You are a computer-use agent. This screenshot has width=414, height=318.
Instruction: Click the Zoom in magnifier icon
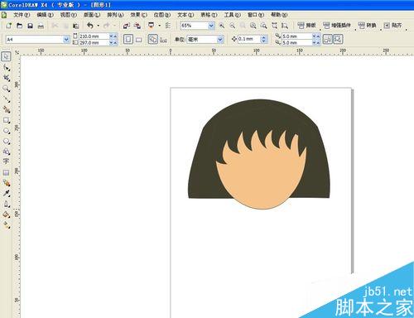[221, 26]
